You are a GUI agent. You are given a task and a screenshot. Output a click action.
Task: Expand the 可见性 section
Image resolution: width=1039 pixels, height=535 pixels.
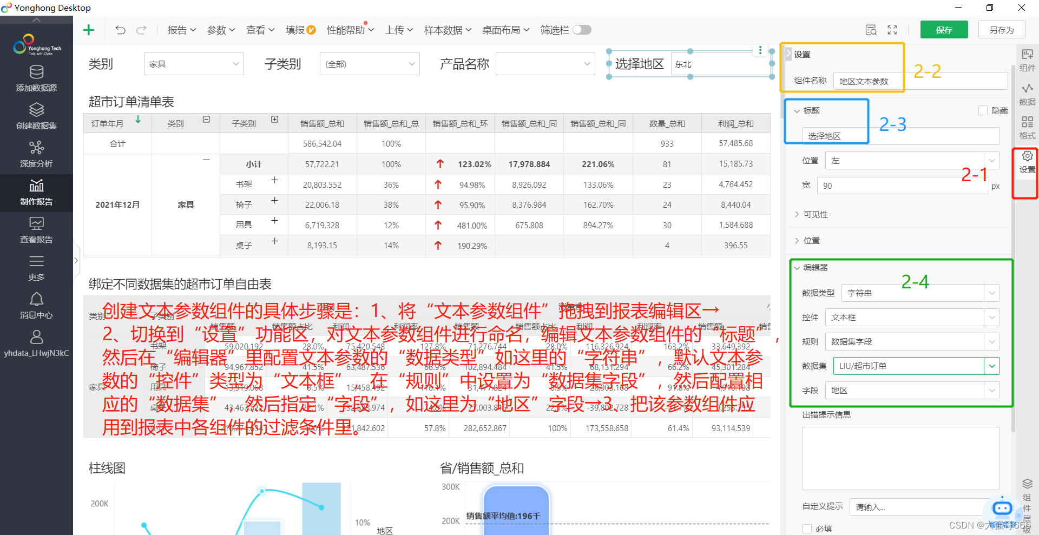pyautogui.click(x=811, y=214)
